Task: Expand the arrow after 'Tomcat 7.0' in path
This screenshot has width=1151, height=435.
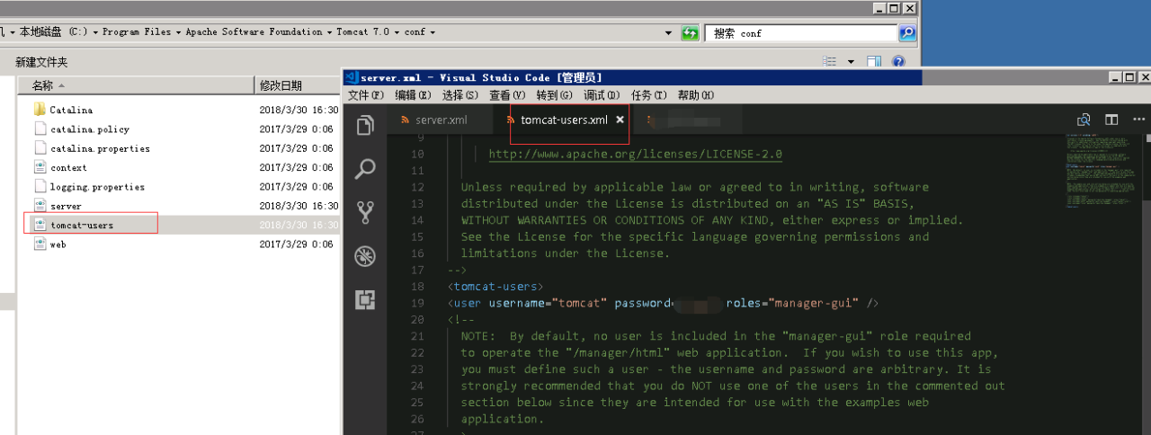Action: click(x=397, y=32)
